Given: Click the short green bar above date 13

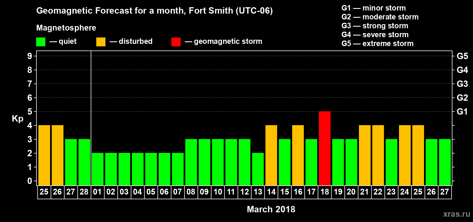Looking at the screenshot, I should click(258, 169).
